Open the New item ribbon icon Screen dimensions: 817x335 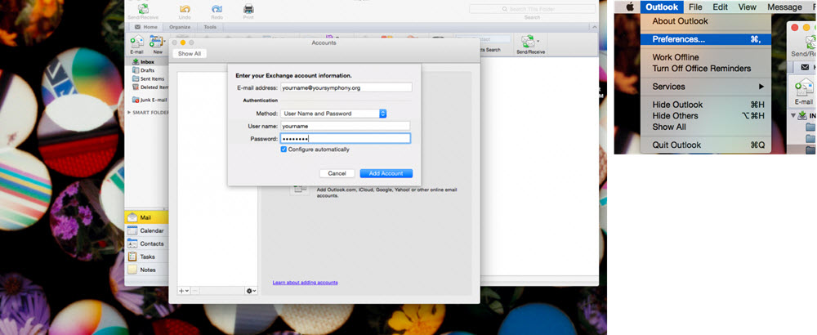click(x=156, y=42)
